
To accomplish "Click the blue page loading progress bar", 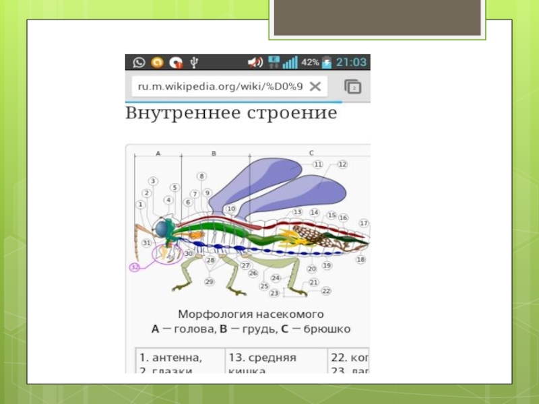I will 234,102.
